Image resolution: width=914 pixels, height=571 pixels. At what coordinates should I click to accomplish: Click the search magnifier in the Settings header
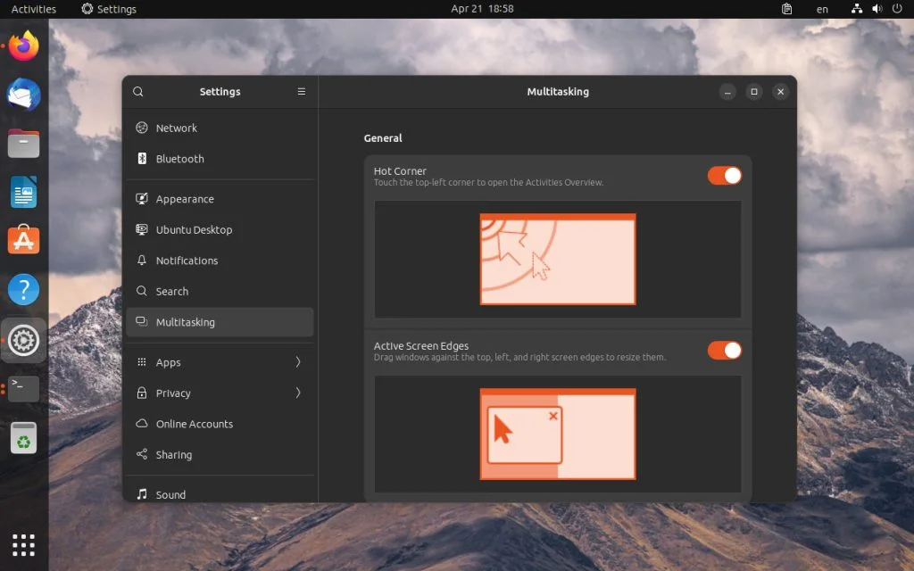point(137,91)
